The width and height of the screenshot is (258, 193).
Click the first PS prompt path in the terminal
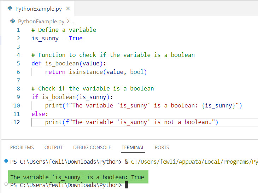point(66,162)
